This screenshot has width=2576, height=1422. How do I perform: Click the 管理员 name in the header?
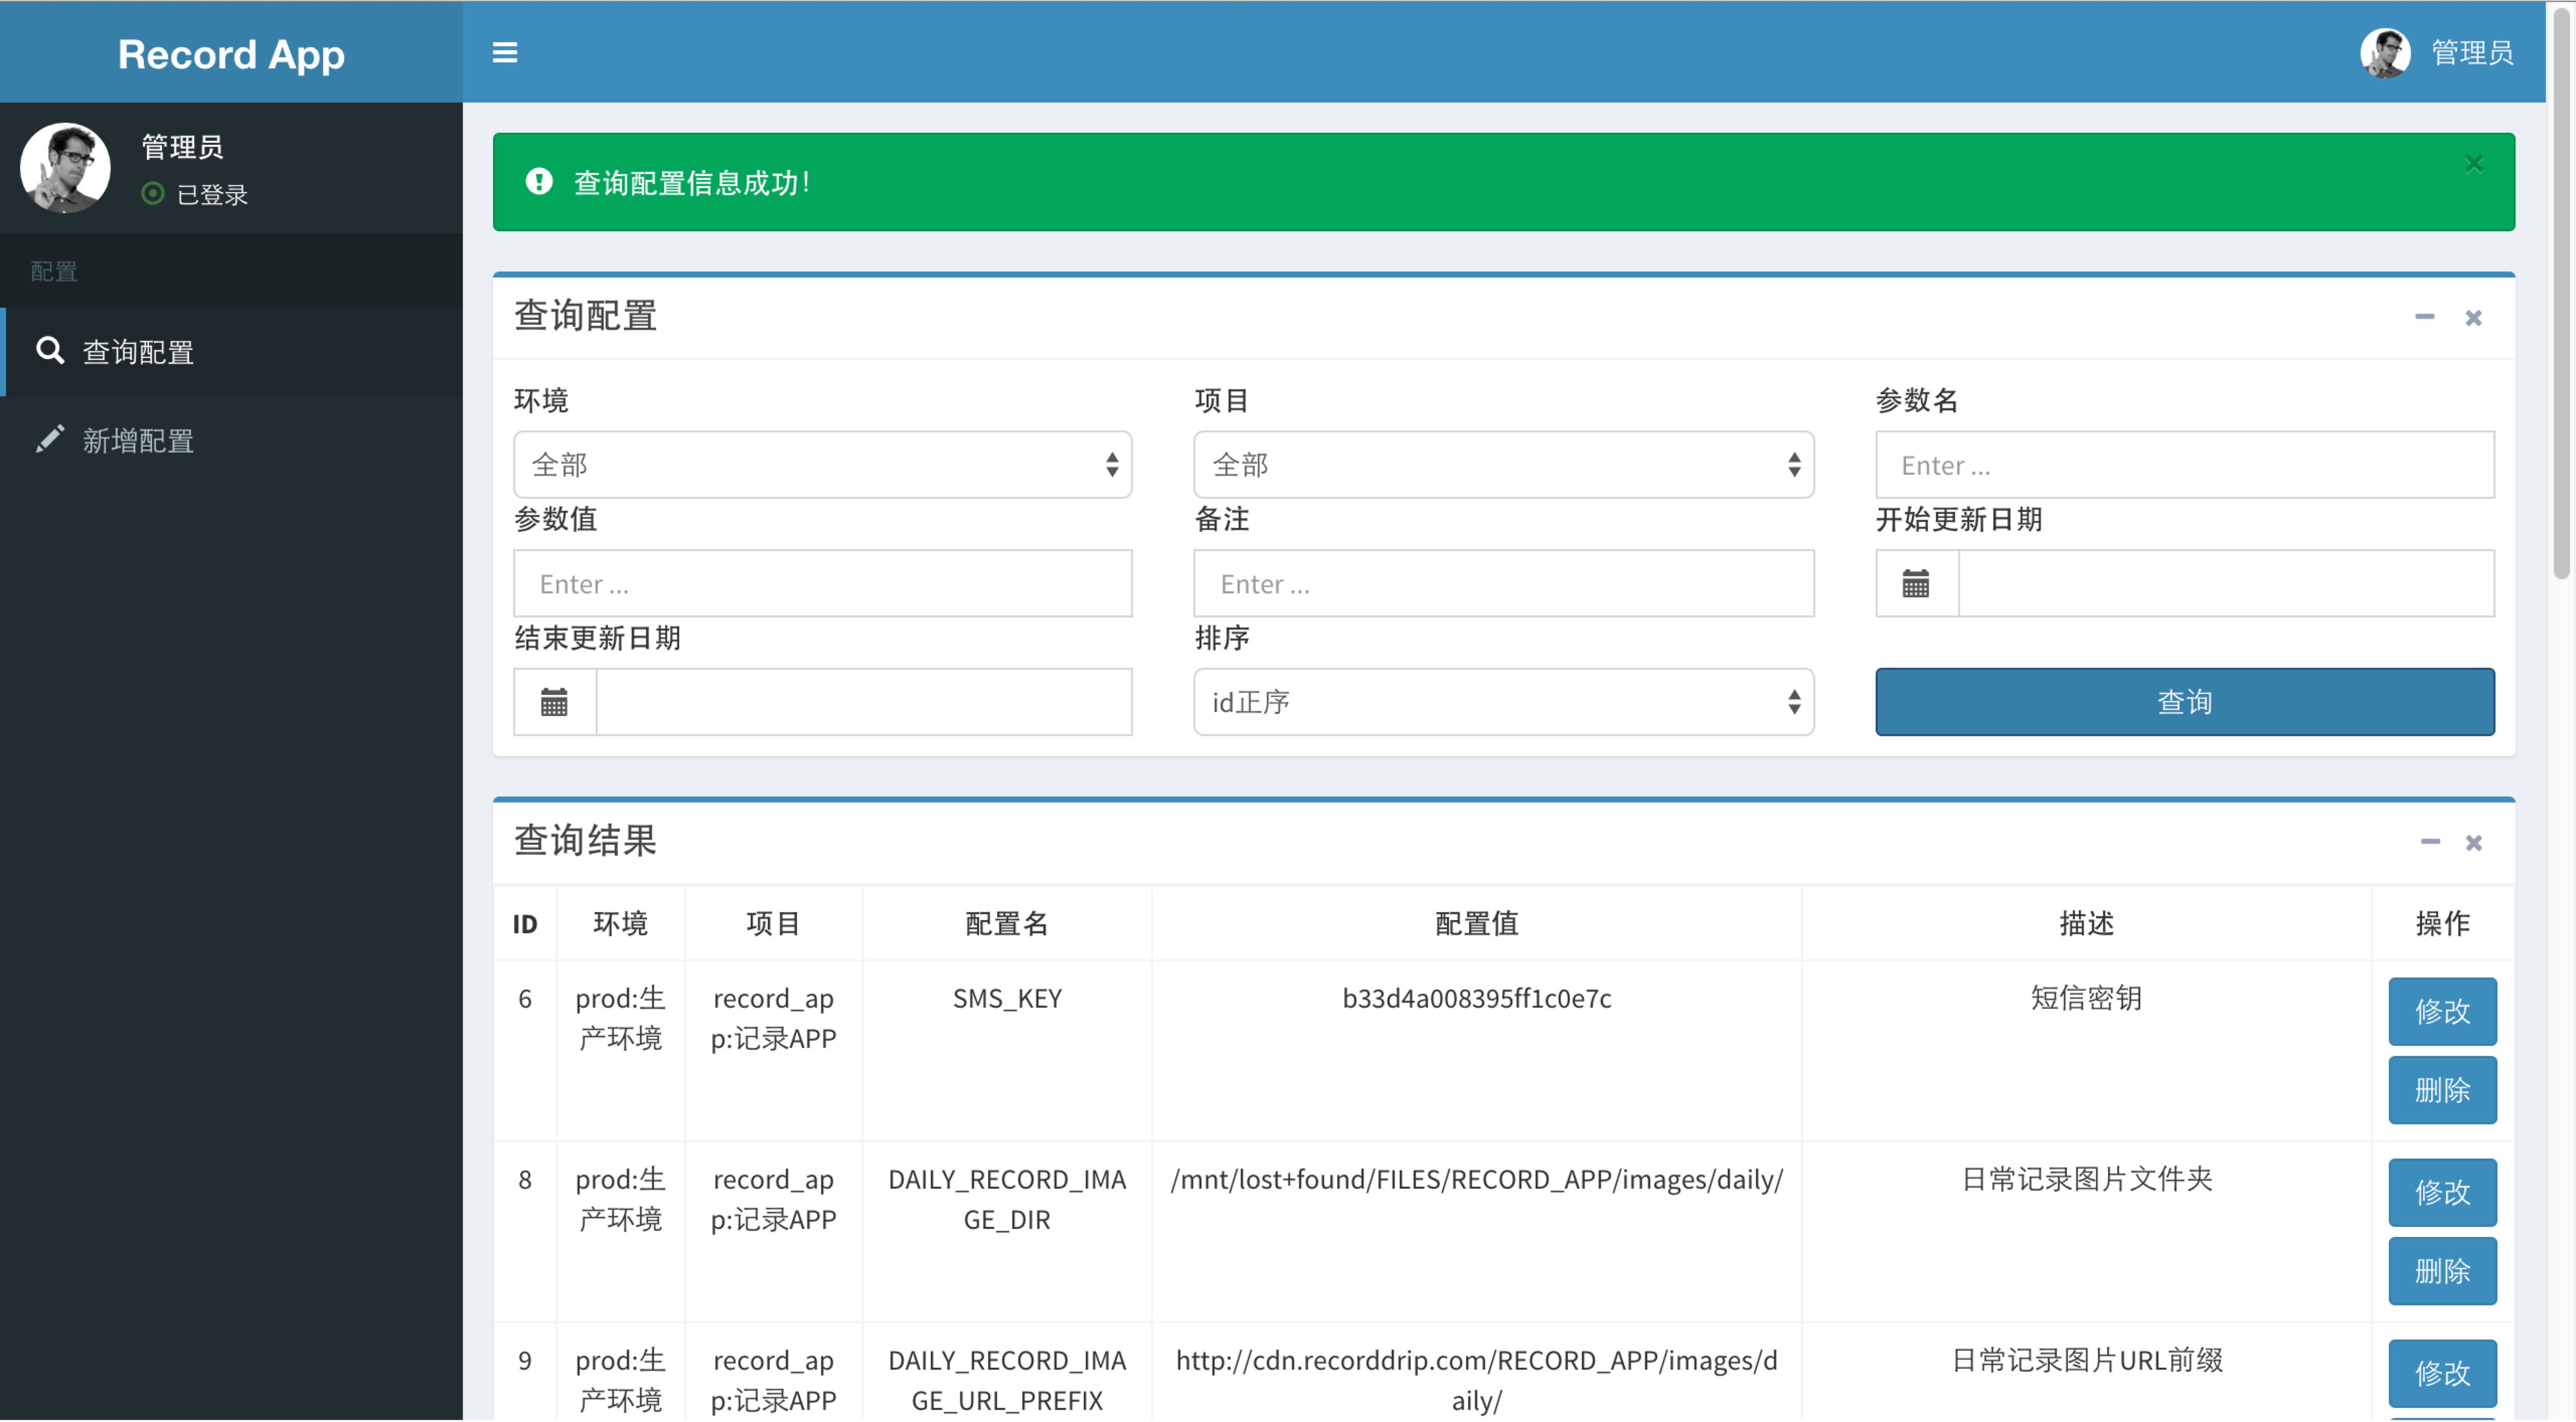point(2472,52)
